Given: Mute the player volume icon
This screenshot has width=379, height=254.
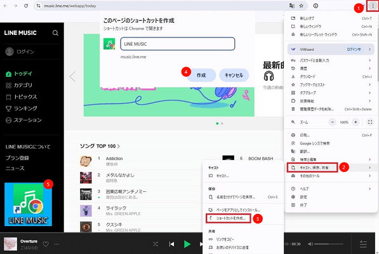Looking at the screenshot, I should [x=310, y=244].
